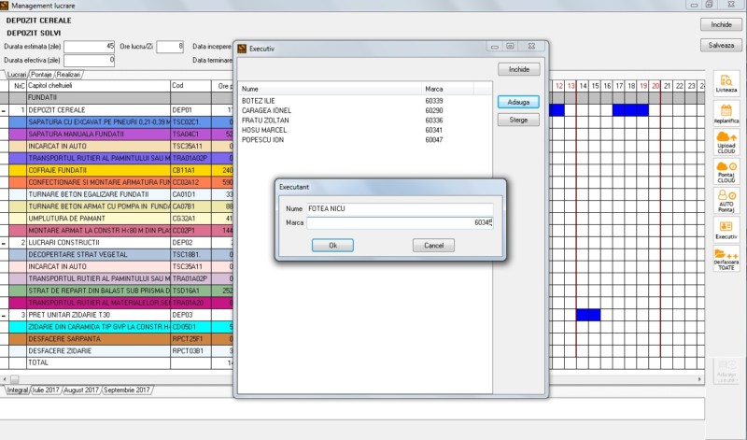Collapse the LUCRARI CONSTRUCTII group row

point(5,242)
